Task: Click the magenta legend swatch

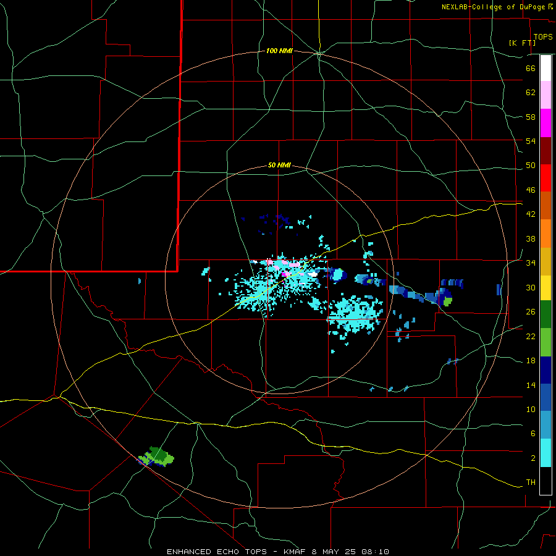Action: [545, 123]
